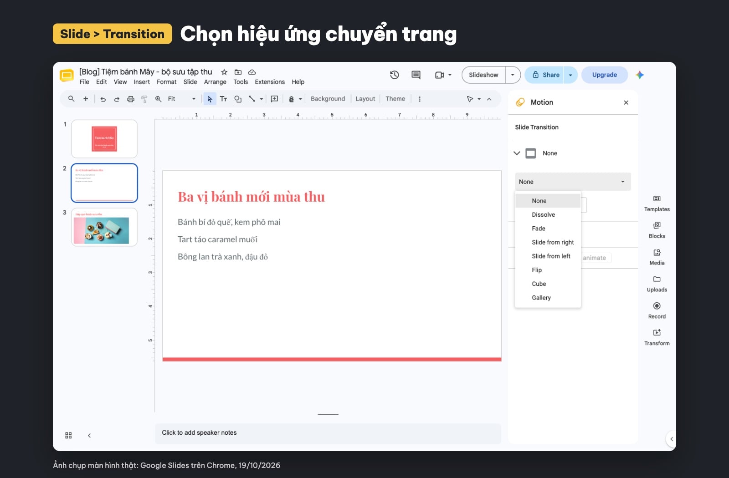Click the Gemini sparkle icon

(x=640, y=75)
